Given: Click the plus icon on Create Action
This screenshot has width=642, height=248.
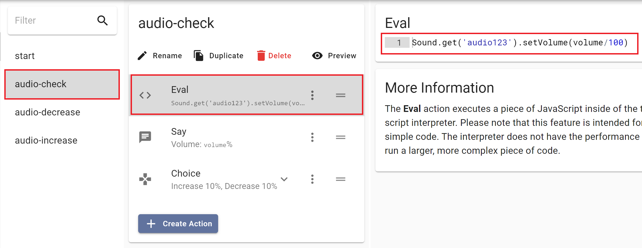Looking at the screenshot, I should coord(151,224).
